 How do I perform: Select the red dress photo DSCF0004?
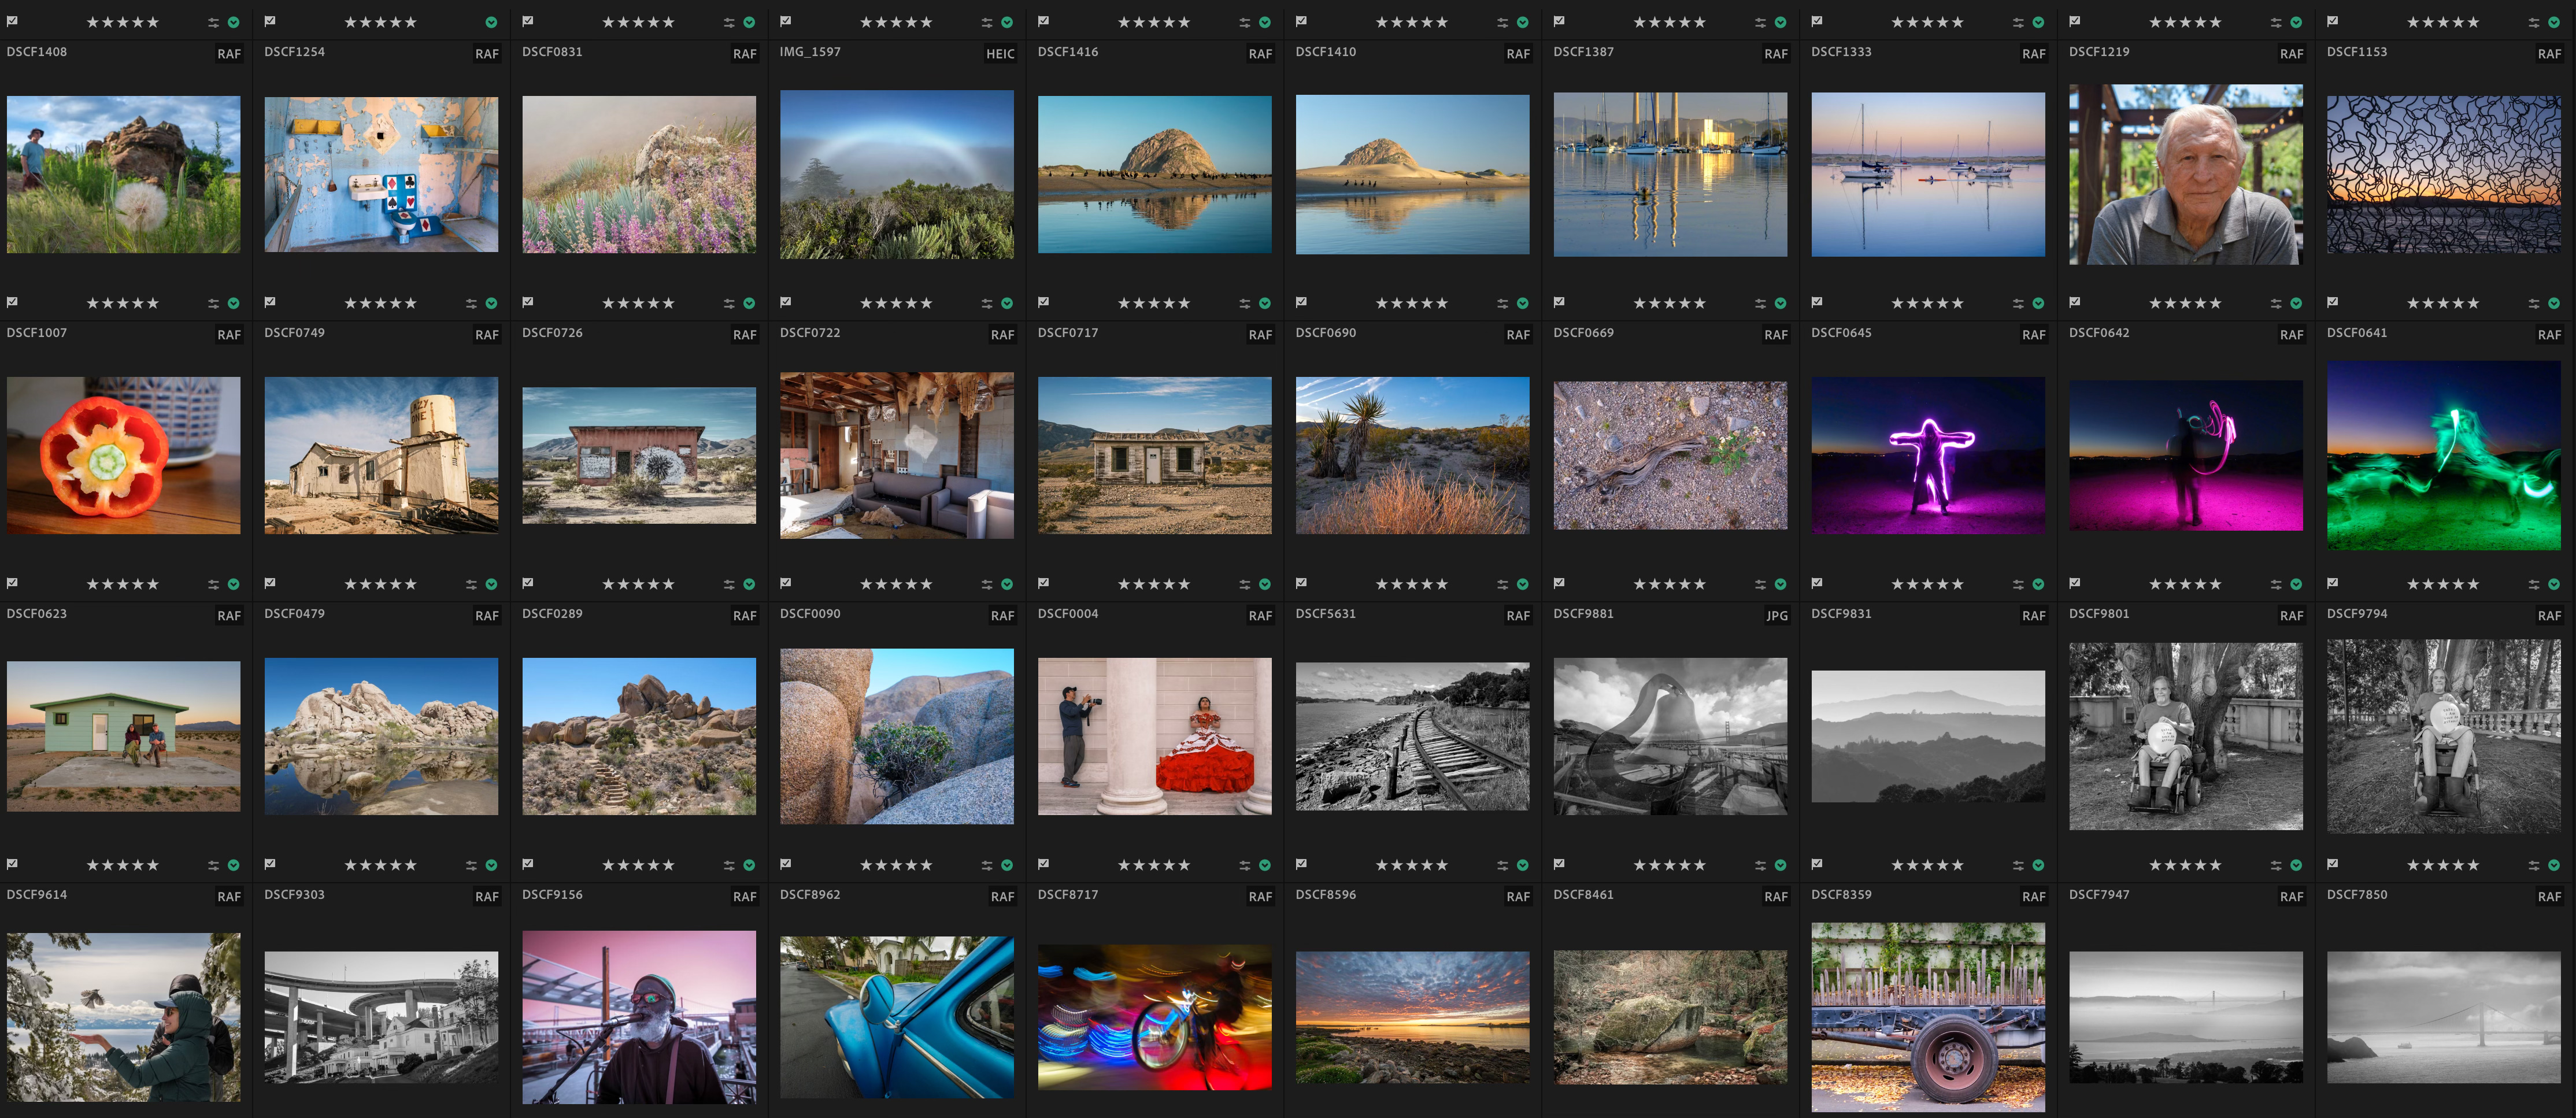pyautogui.click(x=1154, y=736)
